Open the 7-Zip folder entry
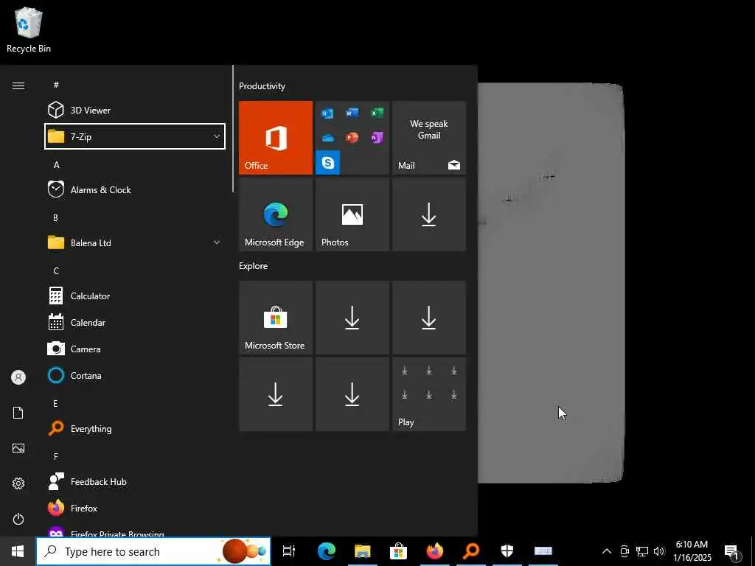The width and height of the screenshot is (755, 566). pos(135,136)
